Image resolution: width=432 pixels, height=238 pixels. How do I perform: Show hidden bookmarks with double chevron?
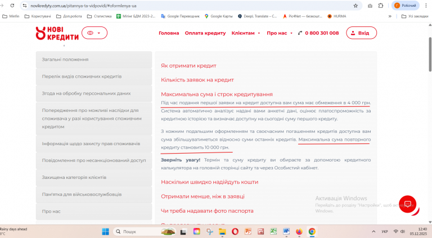click(390, 16)
